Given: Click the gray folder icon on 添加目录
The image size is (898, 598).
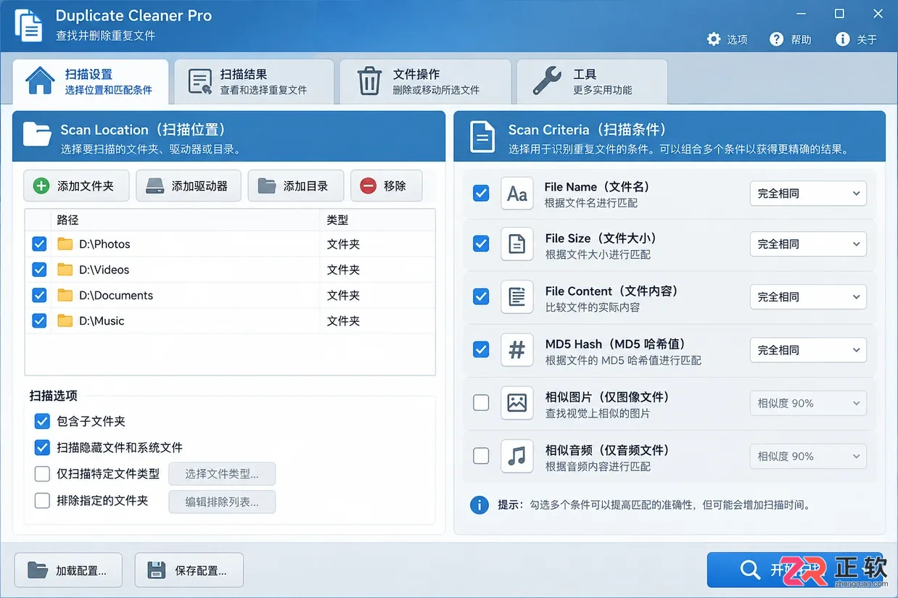Looking at the screenshot, I should click(x=267, y=186).
